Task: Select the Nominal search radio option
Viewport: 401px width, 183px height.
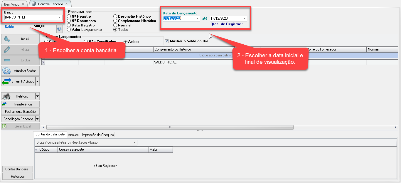Action: [115, 25]
